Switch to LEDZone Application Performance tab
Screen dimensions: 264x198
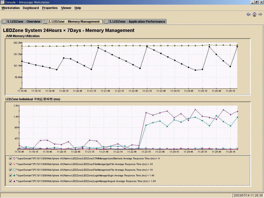[135, 22]
